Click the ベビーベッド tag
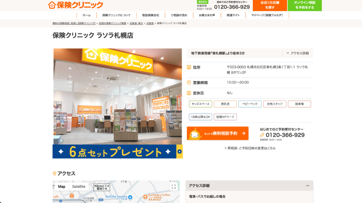 tap(250, 104)
